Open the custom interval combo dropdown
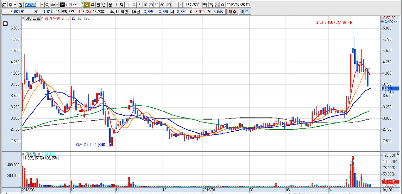This screenshot has width=402, height=194. (x=180, y=5)
